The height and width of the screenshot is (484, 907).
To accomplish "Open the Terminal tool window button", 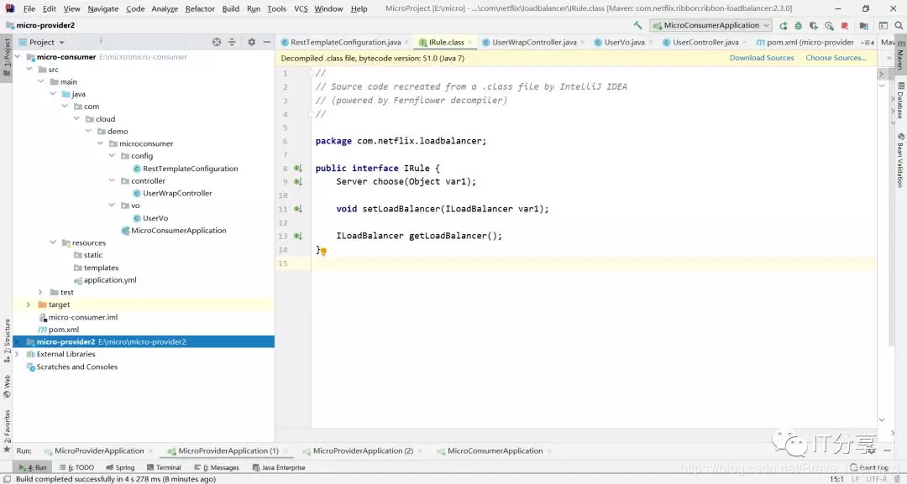I will point(164,467).
